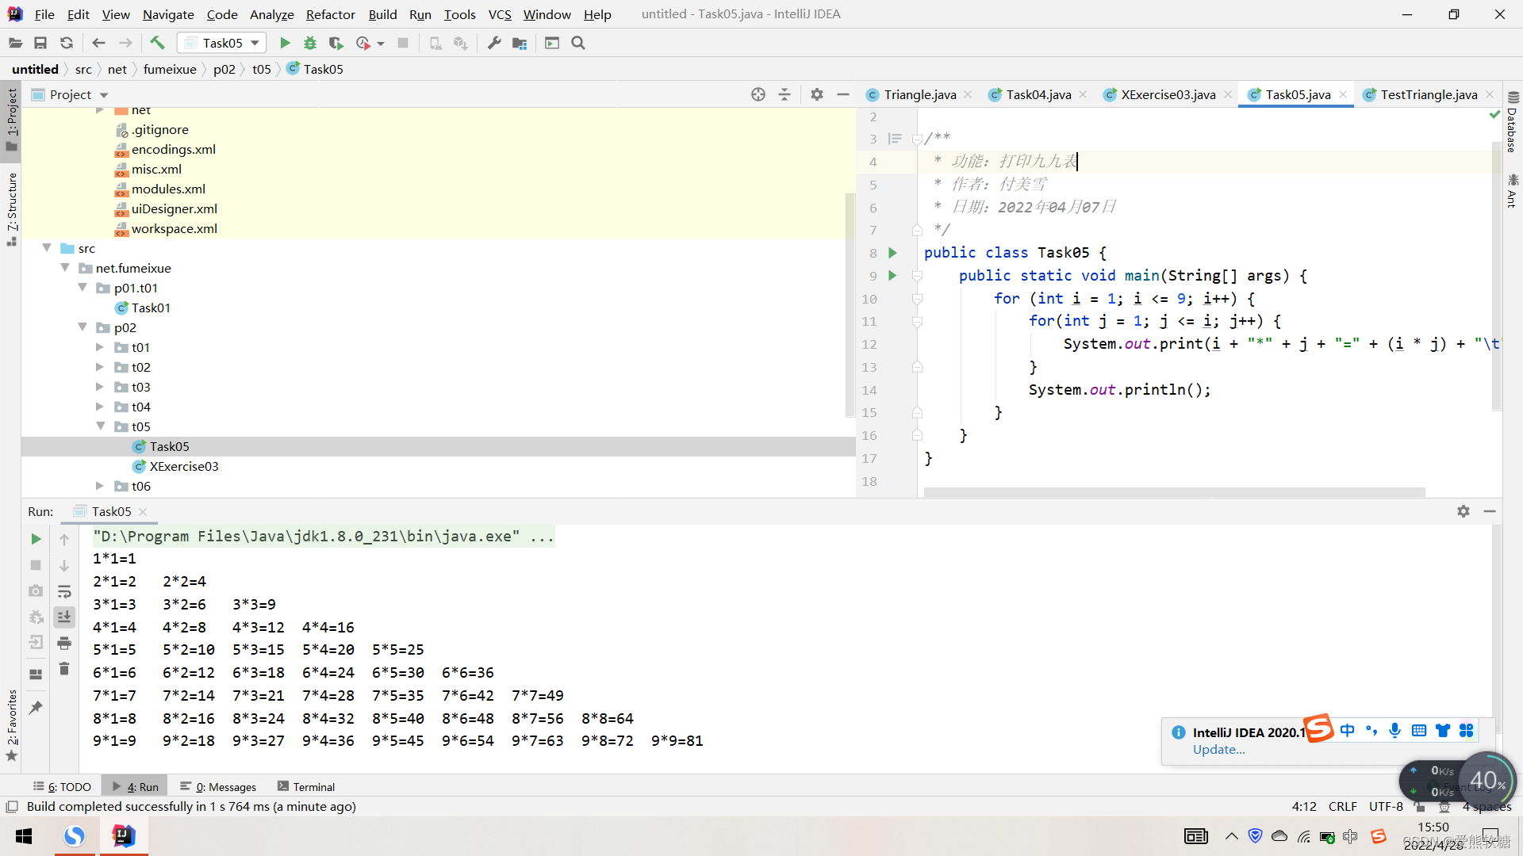The image size is (1523, 856).
Task: Open the Messages tool window button
Action: pos(218,786)
